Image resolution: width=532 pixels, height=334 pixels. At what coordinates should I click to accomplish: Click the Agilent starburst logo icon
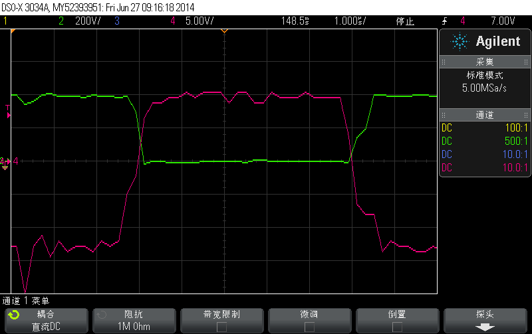click(460, 42)
